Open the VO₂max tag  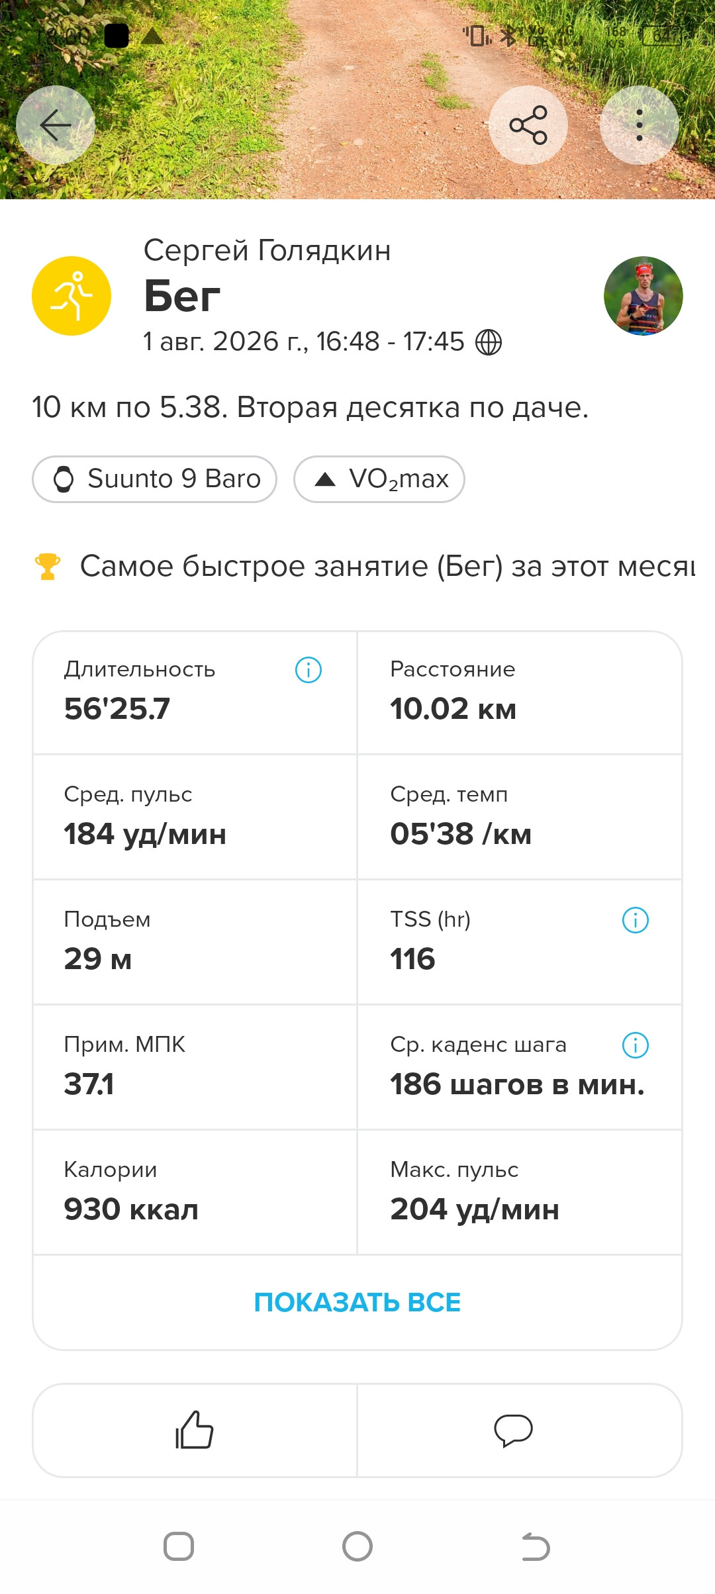click(379, 479)
